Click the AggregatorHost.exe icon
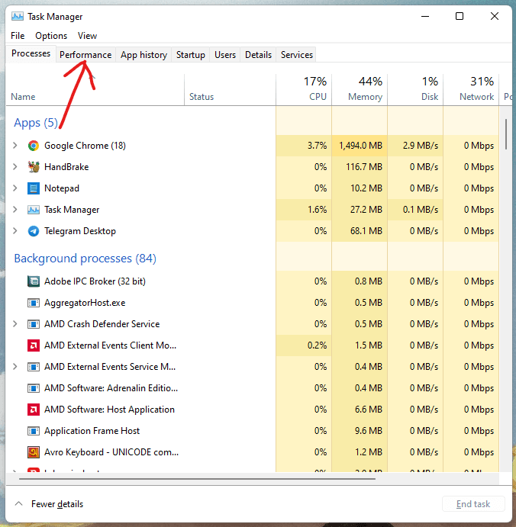The width and height of the screenshot is (516, 527). [34, 303]
